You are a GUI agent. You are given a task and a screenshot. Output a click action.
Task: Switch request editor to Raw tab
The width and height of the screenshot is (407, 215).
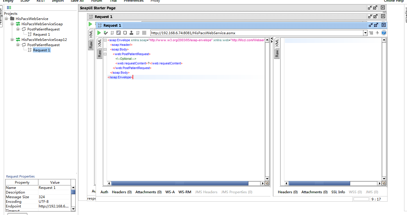click(99, 54)
